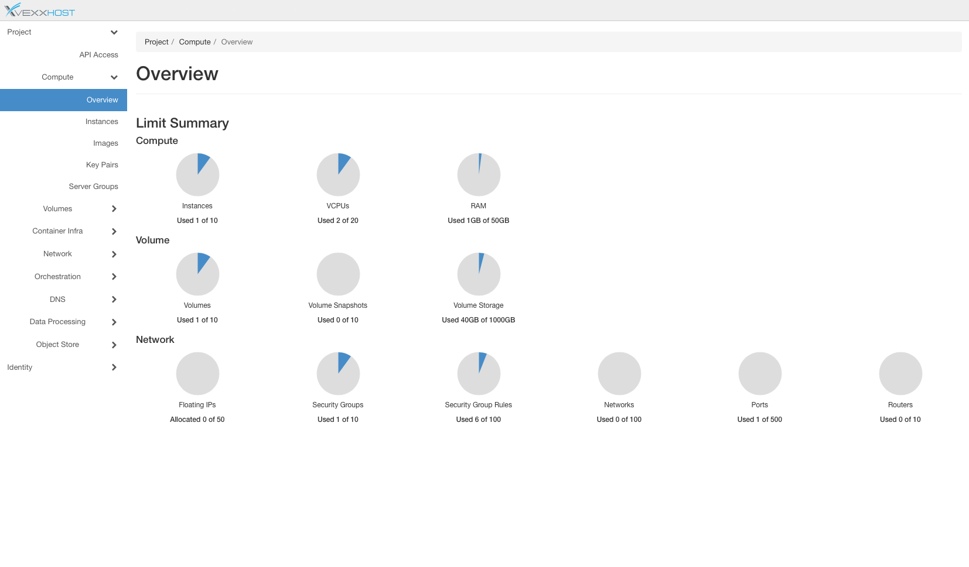Click the RAM usage pie chart

pos(479,174)
